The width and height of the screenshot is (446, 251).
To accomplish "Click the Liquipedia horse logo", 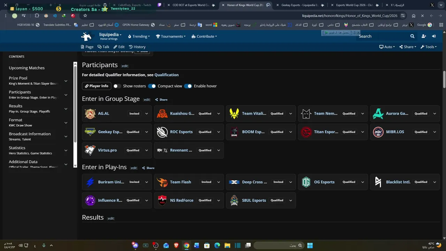I will click(x=86, y=36).
